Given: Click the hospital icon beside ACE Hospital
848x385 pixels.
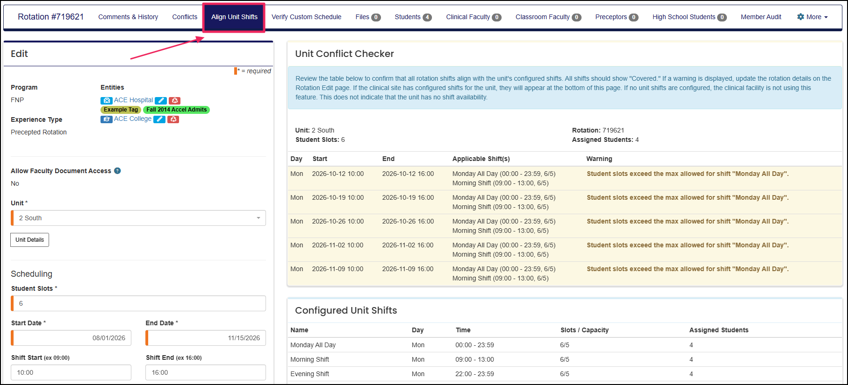Looking at the screenshot, I should coord(106,100).
